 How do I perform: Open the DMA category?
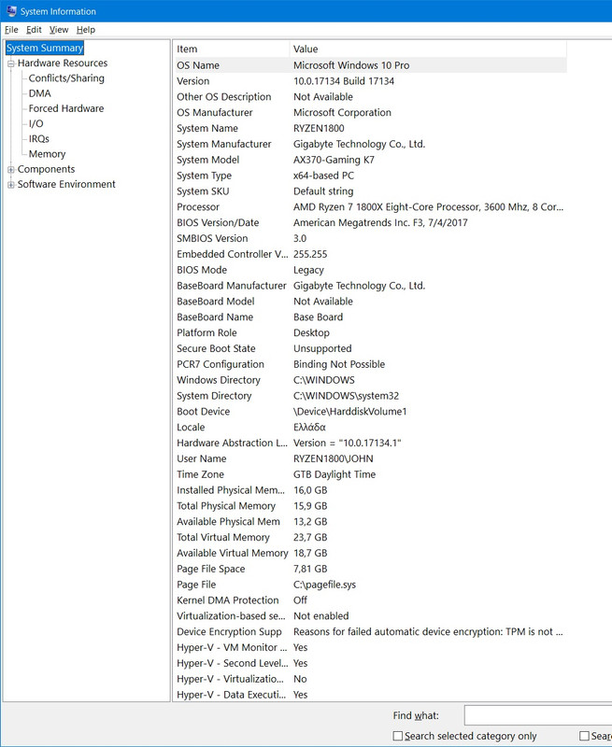39,93
